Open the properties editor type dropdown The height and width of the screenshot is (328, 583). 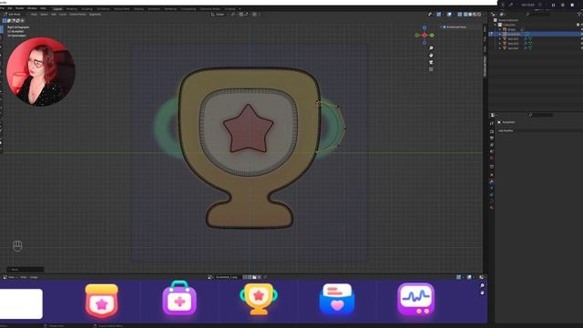pyautogui.click(x=493, y=115)
